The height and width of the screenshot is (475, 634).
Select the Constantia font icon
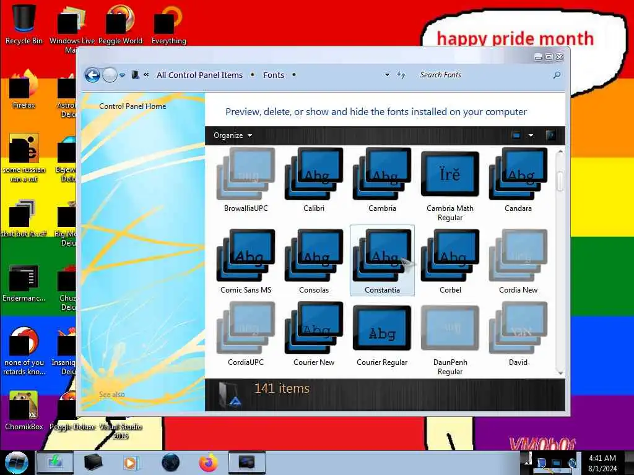(x=382, y=255)
